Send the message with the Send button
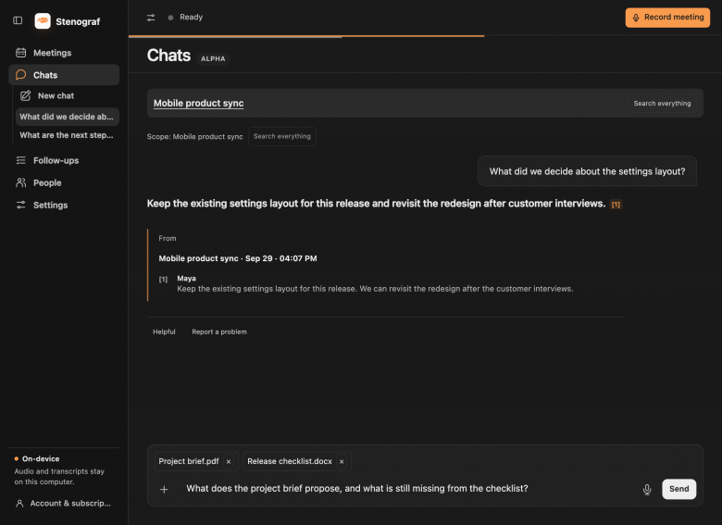 pos(678,489)
